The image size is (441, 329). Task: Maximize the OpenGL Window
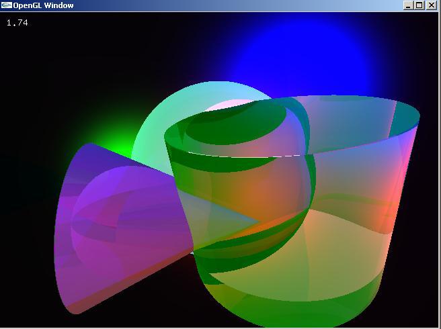tap(419, 5)
